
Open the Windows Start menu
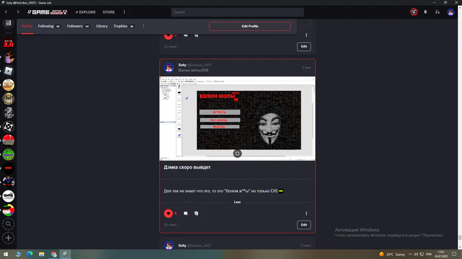(x=6, y=254)
